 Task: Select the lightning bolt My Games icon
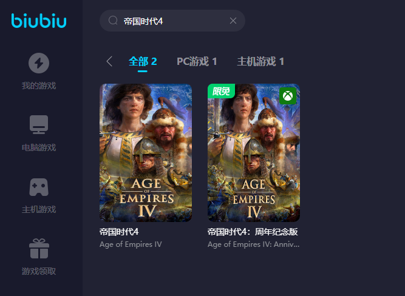[39, 63]
